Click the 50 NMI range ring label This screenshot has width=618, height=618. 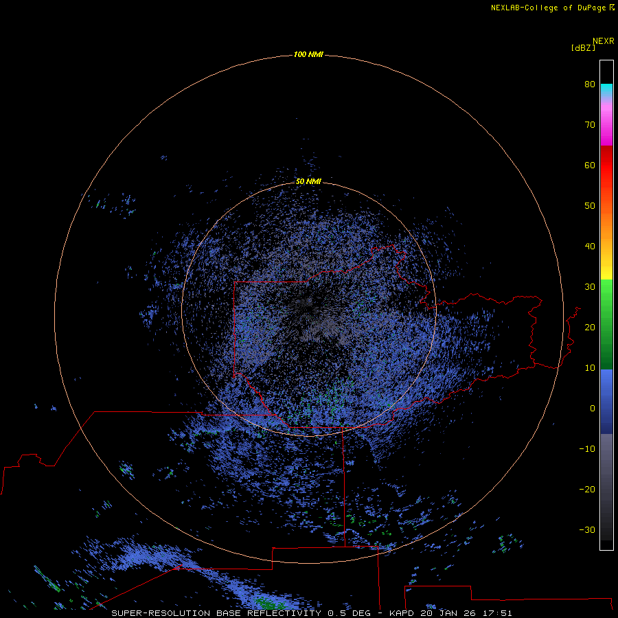308,182
